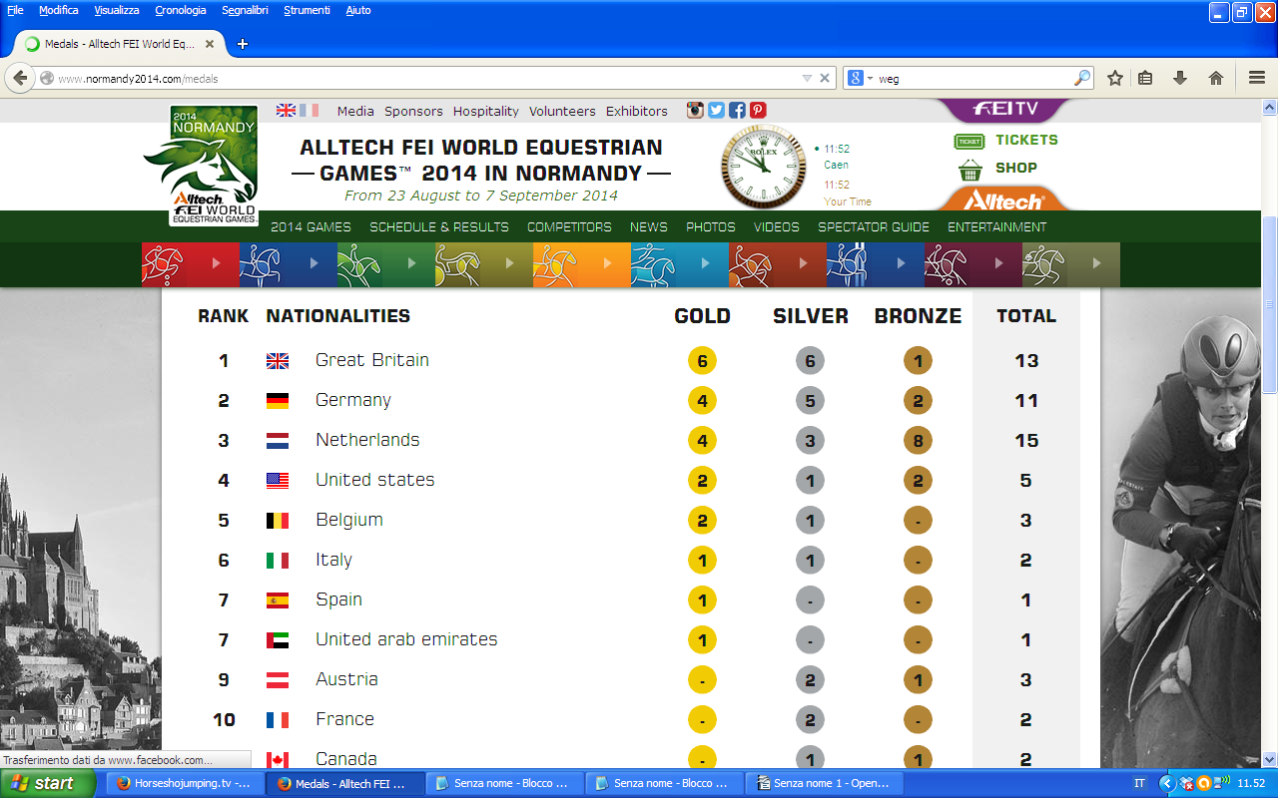Click the TICKETS link
The image size is (1278, 798).
tap(1026, 140)
